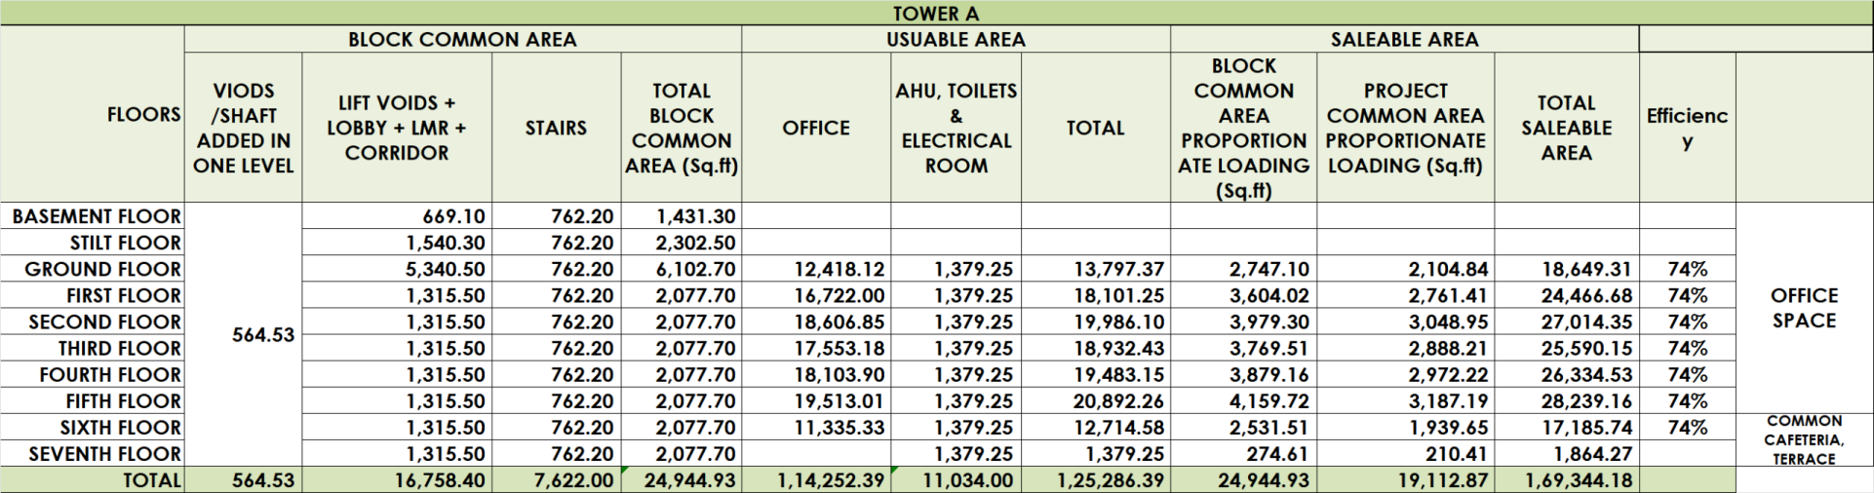Select the STAIRS column header
The width and height of the screenshot is (1874, 493).
[556, 128]
